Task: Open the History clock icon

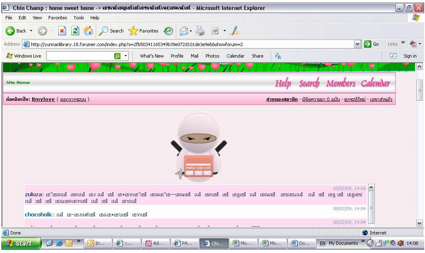Action: coord(168,31)
